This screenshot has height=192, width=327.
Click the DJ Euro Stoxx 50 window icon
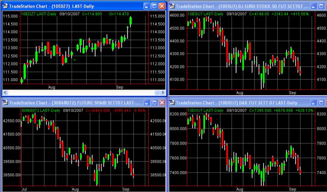point(172,6)
